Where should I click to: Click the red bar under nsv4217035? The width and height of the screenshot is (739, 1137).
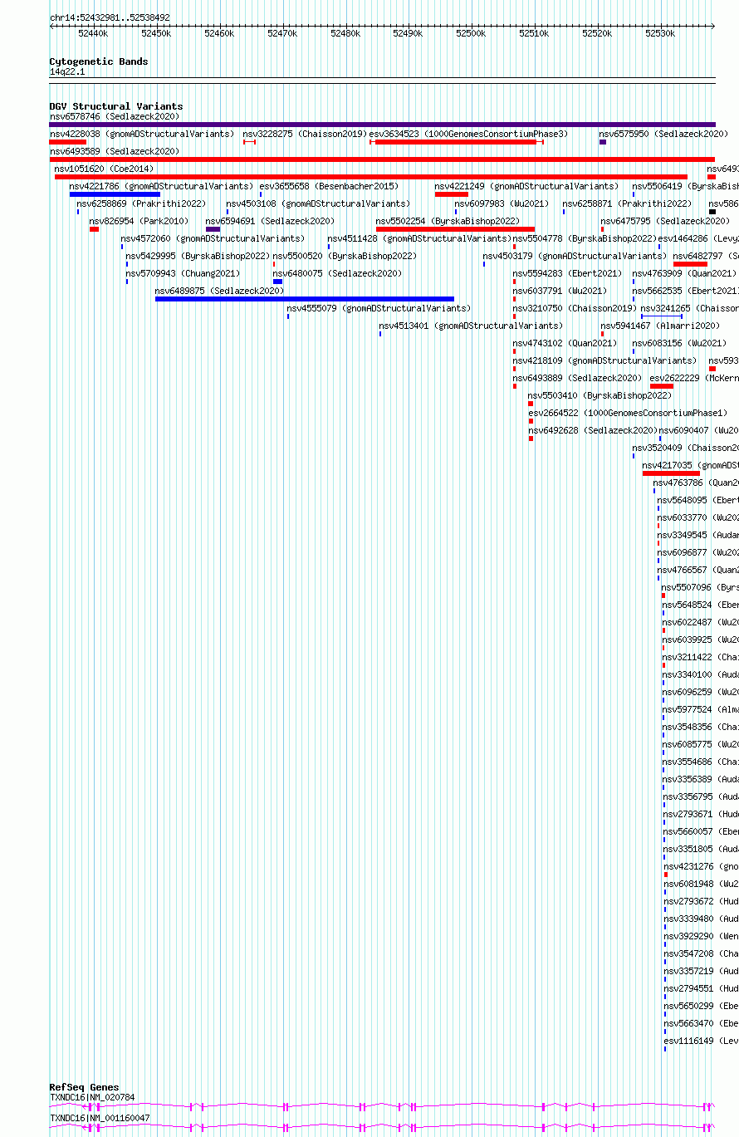[671, 473]
